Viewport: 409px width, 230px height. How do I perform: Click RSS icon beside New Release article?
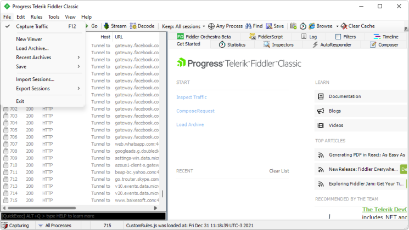321,170
